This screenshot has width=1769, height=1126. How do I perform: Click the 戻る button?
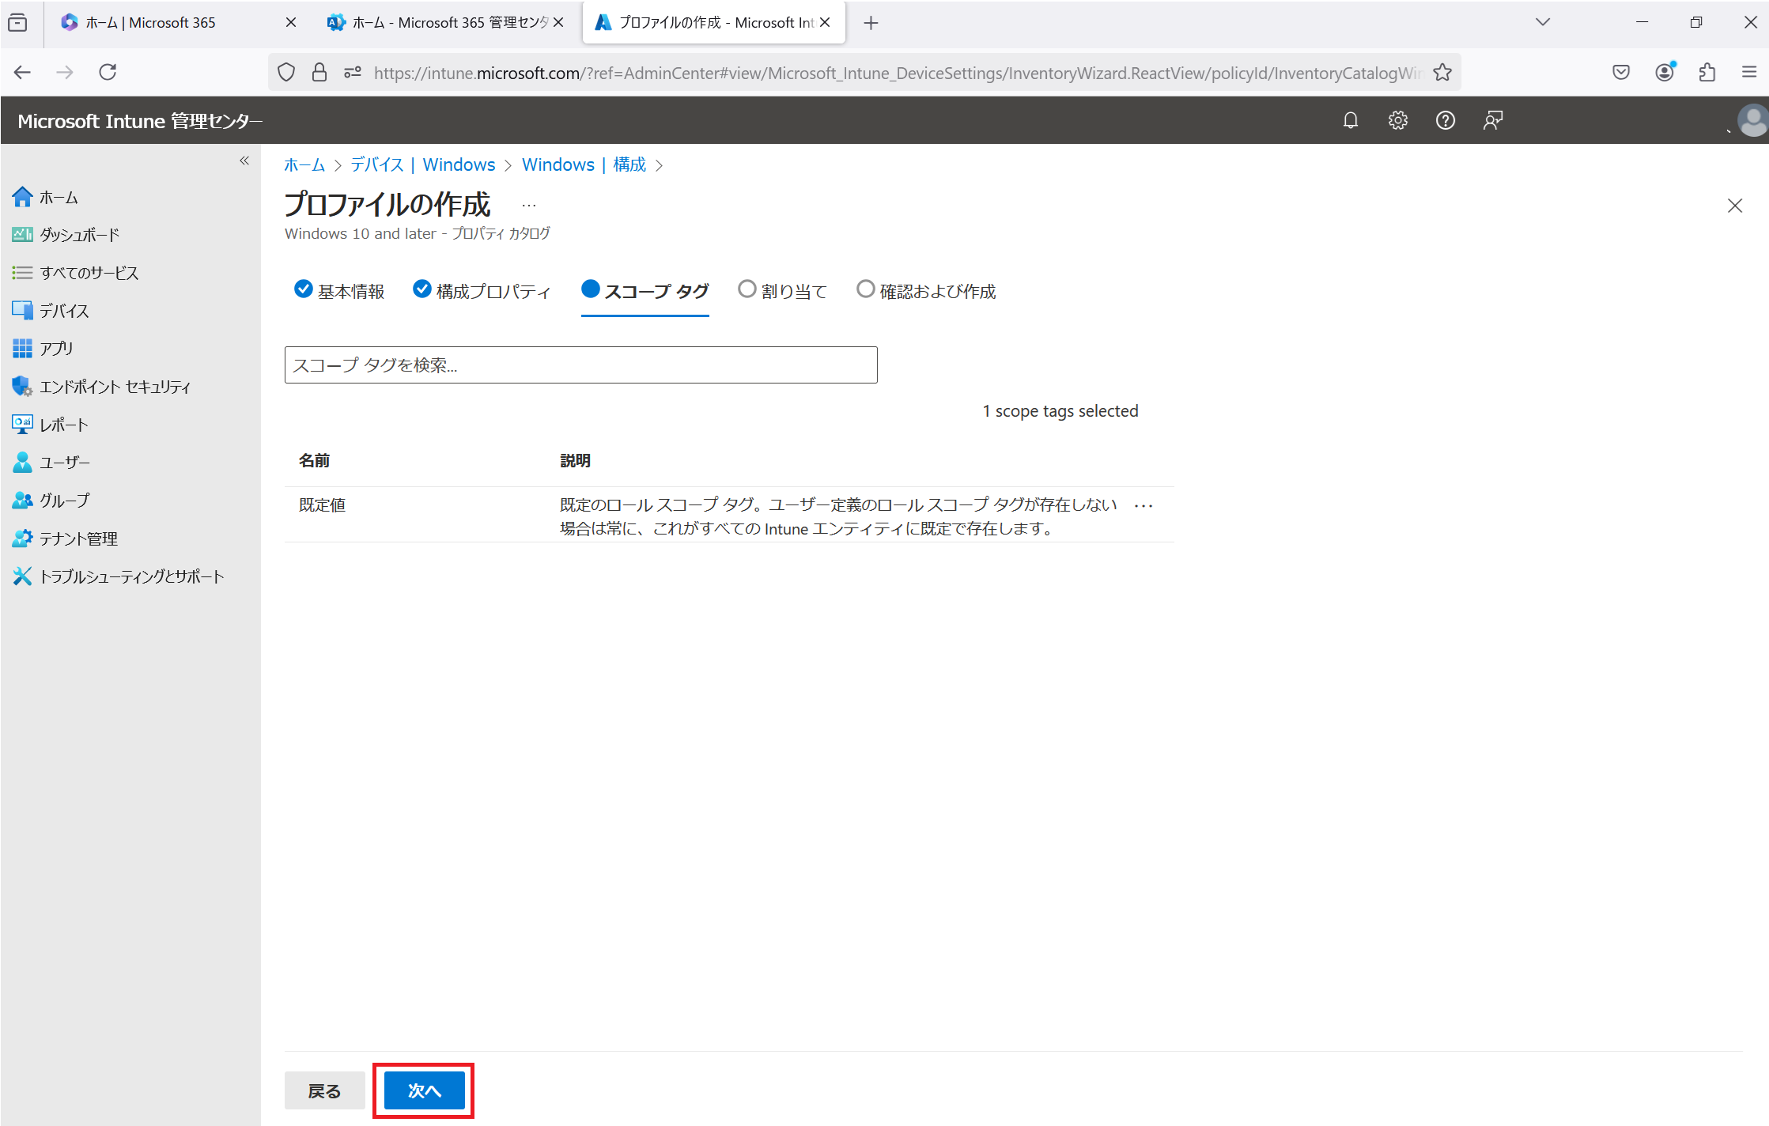(x=324, y=1090)
